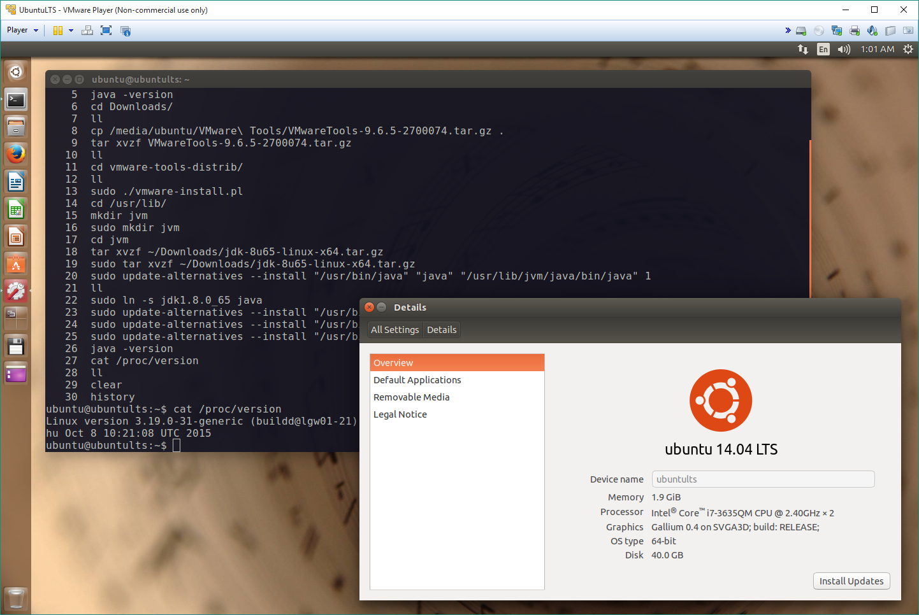The height and width of the screenshot is (615, 919).
Task: Click the VMware printer device icon
Action: click(855, 31)
